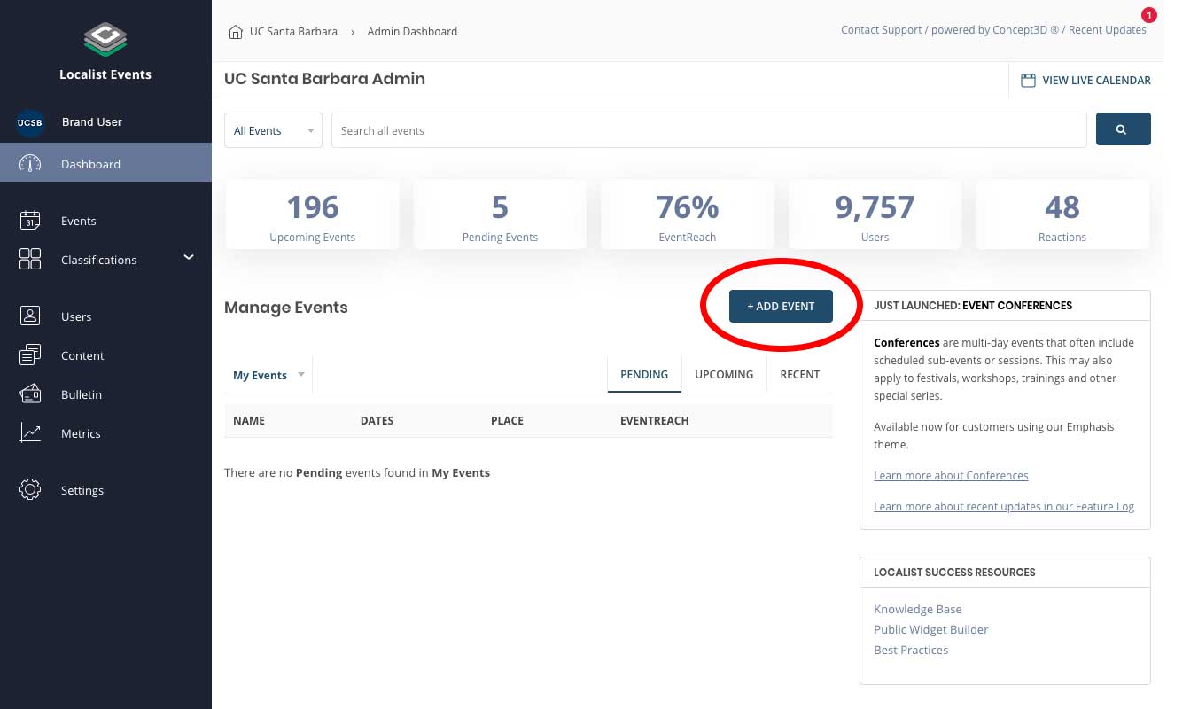1198x709 pixels.
Task: Click the Bulletin mail icon
Action: tap(30, 394)
